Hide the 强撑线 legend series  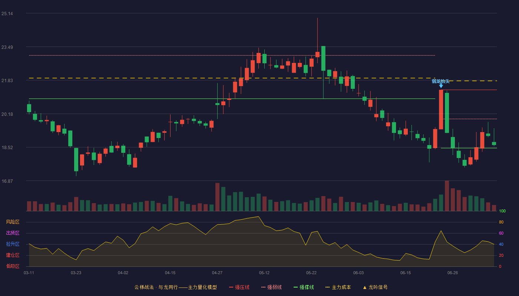304,287
